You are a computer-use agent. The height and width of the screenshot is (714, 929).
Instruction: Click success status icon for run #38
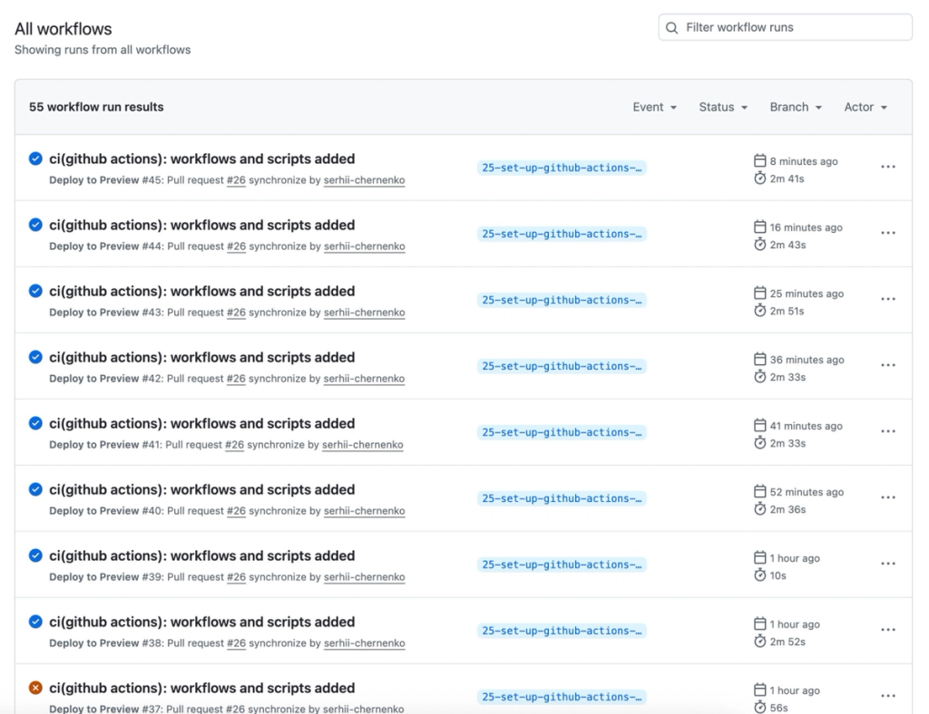[x=35, y=622]
